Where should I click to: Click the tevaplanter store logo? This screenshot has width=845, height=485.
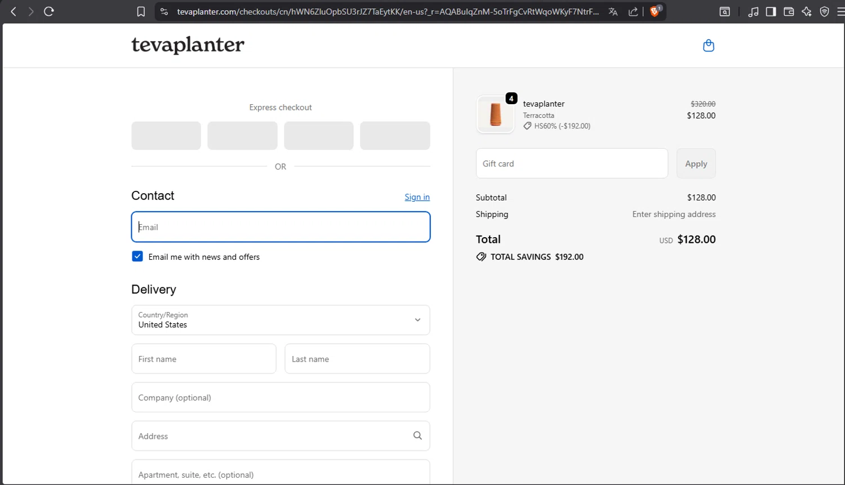(x=188, y=45)
